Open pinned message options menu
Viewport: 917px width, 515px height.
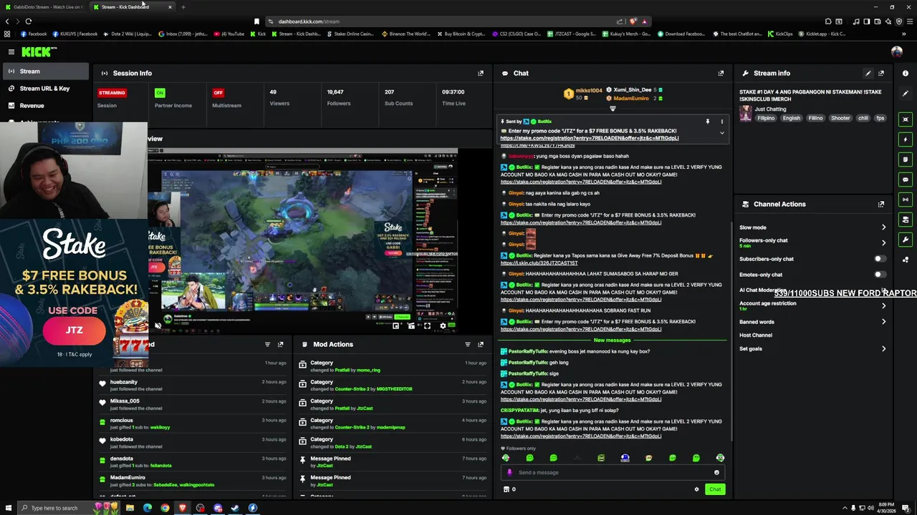(721, 122)
